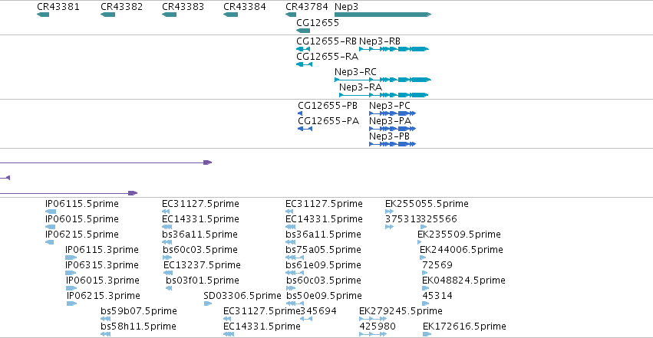
Task: Select the Nep3-PC protein label
Action: click(390, 106)
